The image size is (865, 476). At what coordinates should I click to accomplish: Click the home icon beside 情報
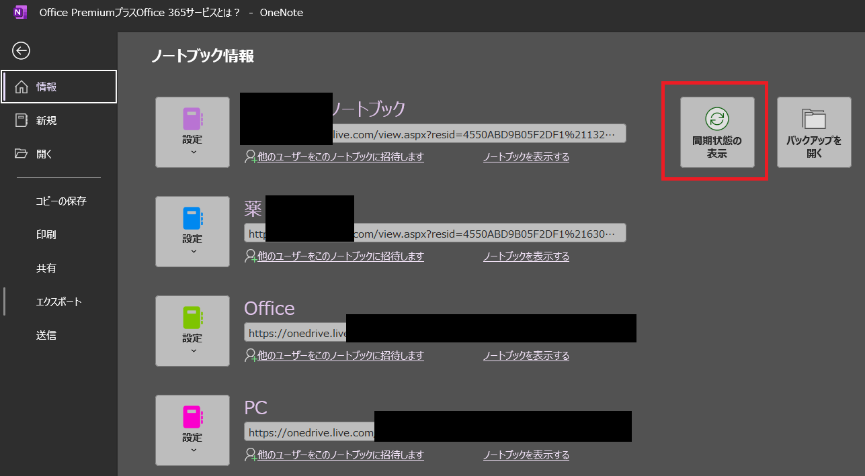point(22,87)
